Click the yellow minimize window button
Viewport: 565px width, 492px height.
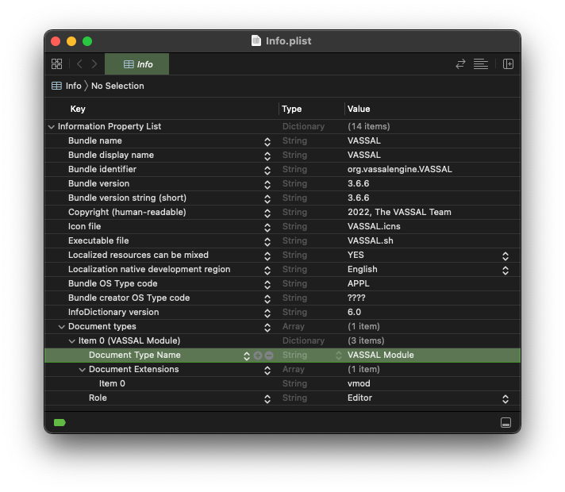(71, 41)
